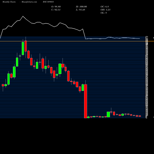This screenshot has width=154, height=154.
Task: Click the high value H: 100.00
Action: tap(81, 7)
